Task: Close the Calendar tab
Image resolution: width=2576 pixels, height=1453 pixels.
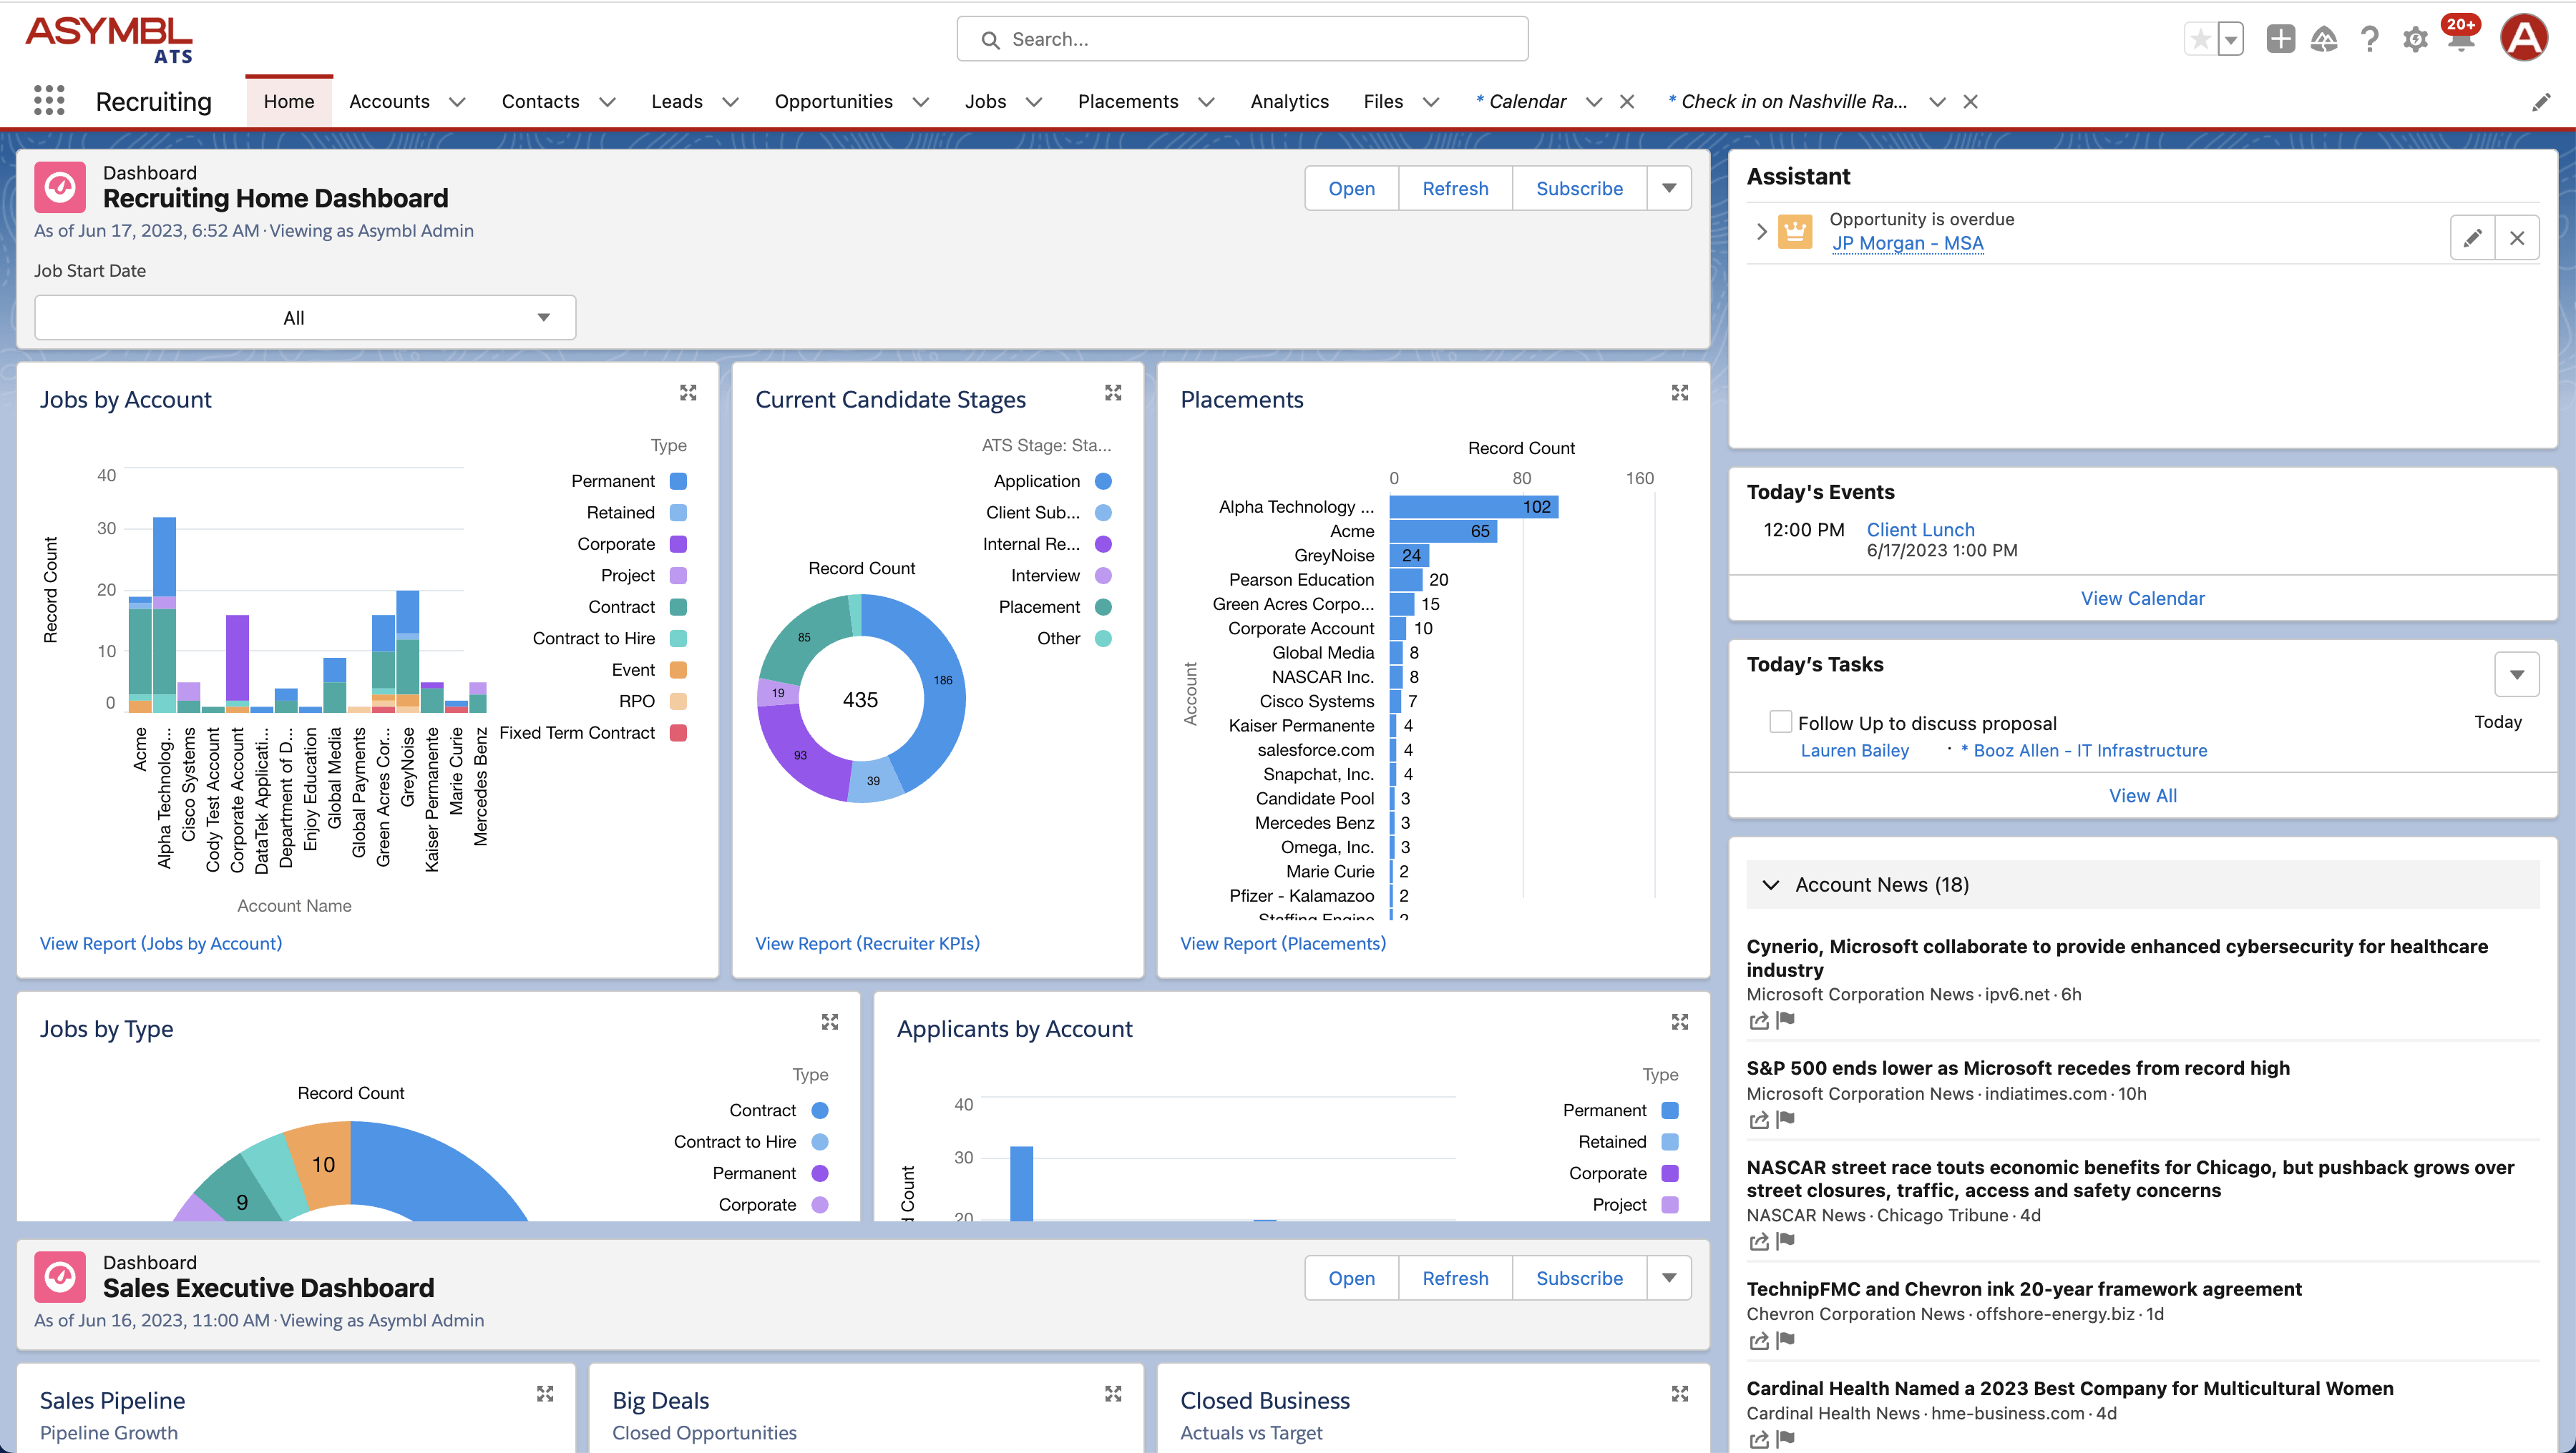Action: [x=1627, y=102]
